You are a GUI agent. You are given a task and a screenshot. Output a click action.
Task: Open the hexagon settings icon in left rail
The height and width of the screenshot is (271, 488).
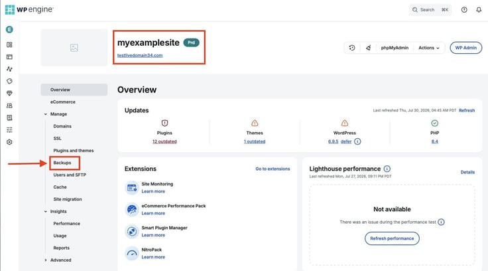point(9,142)
